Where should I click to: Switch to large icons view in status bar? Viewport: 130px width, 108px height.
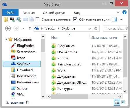(123, 102)
